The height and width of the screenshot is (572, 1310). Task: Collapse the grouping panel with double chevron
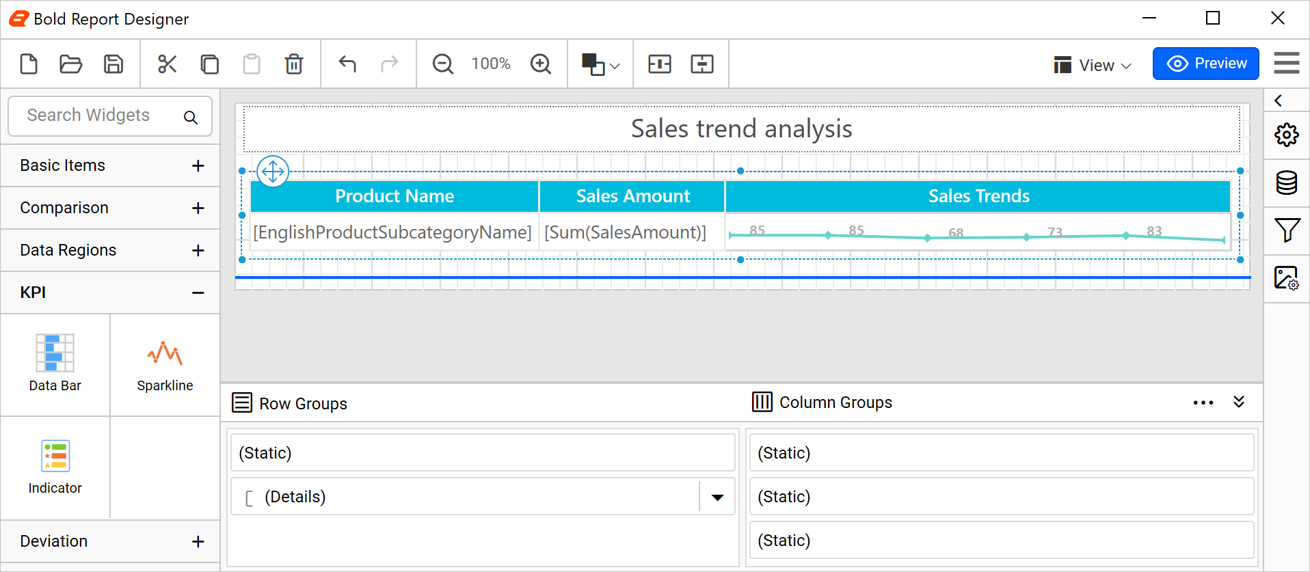click(1239, 402)
